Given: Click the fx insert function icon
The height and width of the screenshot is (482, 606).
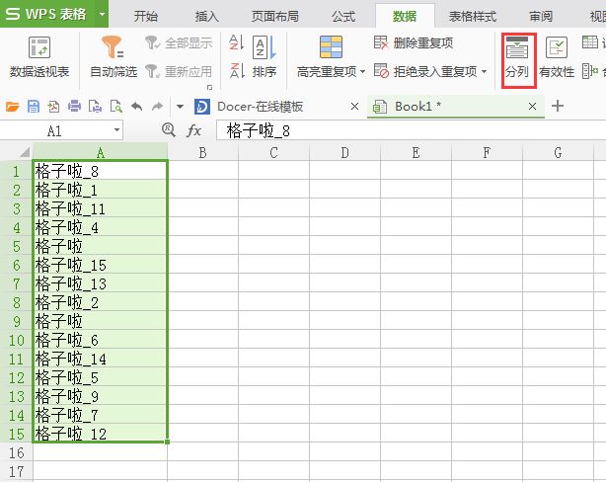Looking at the screenshot, I should 194,130.
